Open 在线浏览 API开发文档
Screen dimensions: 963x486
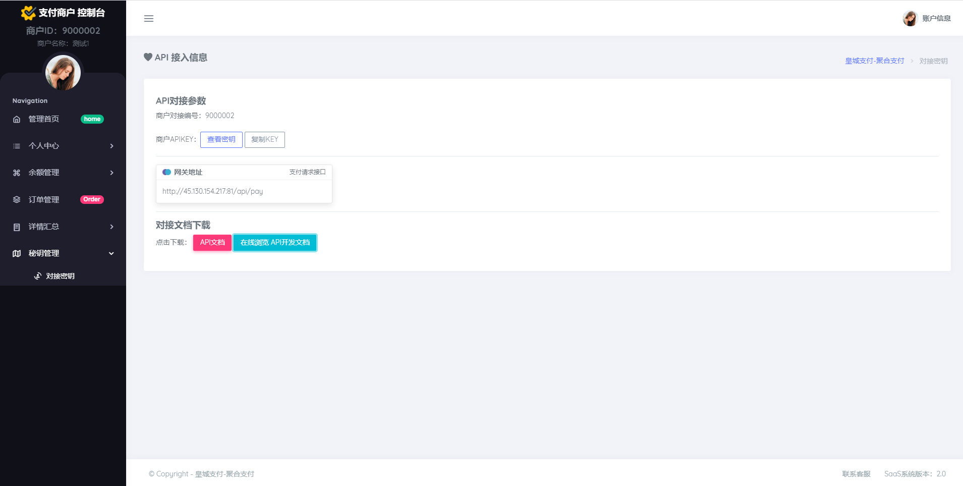[275, 243]
